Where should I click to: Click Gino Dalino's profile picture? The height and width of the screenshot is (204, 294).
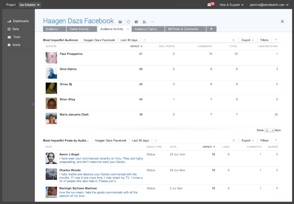tap(51, 73)
